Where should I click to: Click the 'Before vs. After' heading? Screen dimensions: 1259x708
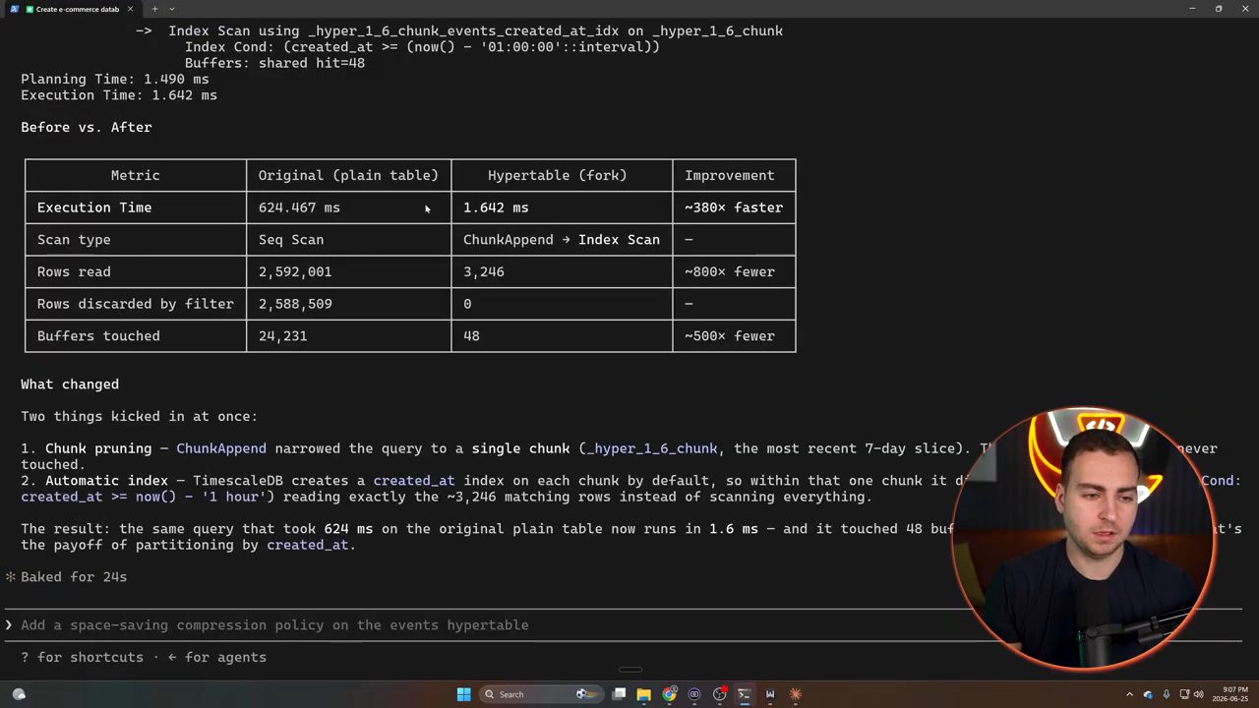point(87,127)
